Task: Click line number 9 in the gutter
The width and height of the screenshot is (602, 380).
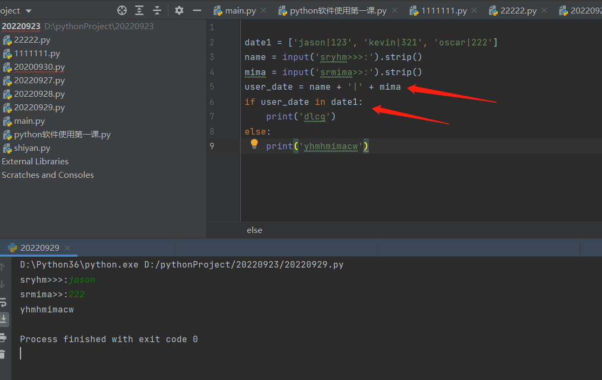Action: tap(212, 146)
